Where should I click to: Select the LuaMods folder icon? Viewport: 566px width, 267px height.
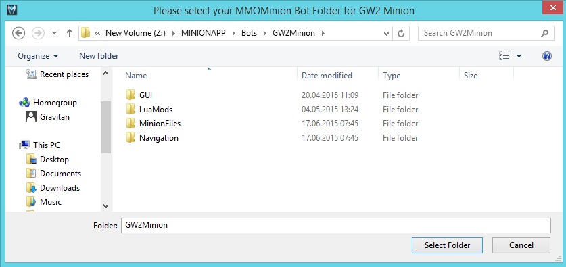[x=131, y=110]
